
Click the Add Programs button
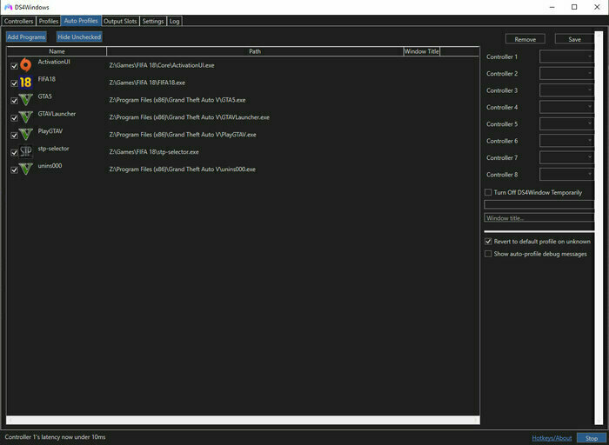point(26,37)
